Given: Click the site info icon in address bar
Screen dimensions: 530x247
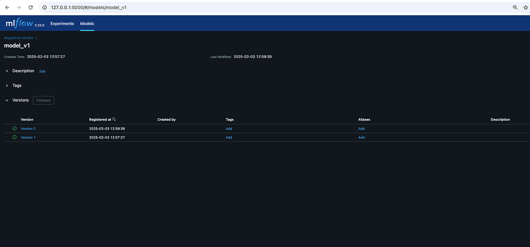Looking at the screenshot, I should [x=45, y=8].
